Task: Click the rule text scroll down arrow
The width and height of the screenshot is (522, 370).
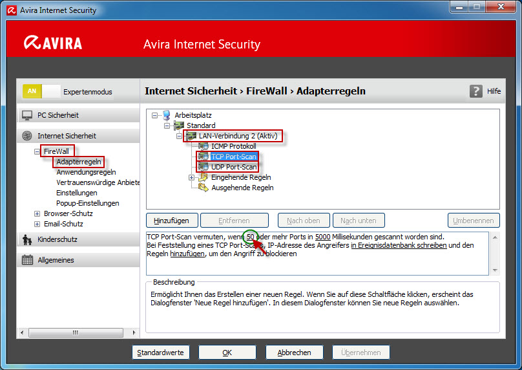Action: (x=495, y=270)
